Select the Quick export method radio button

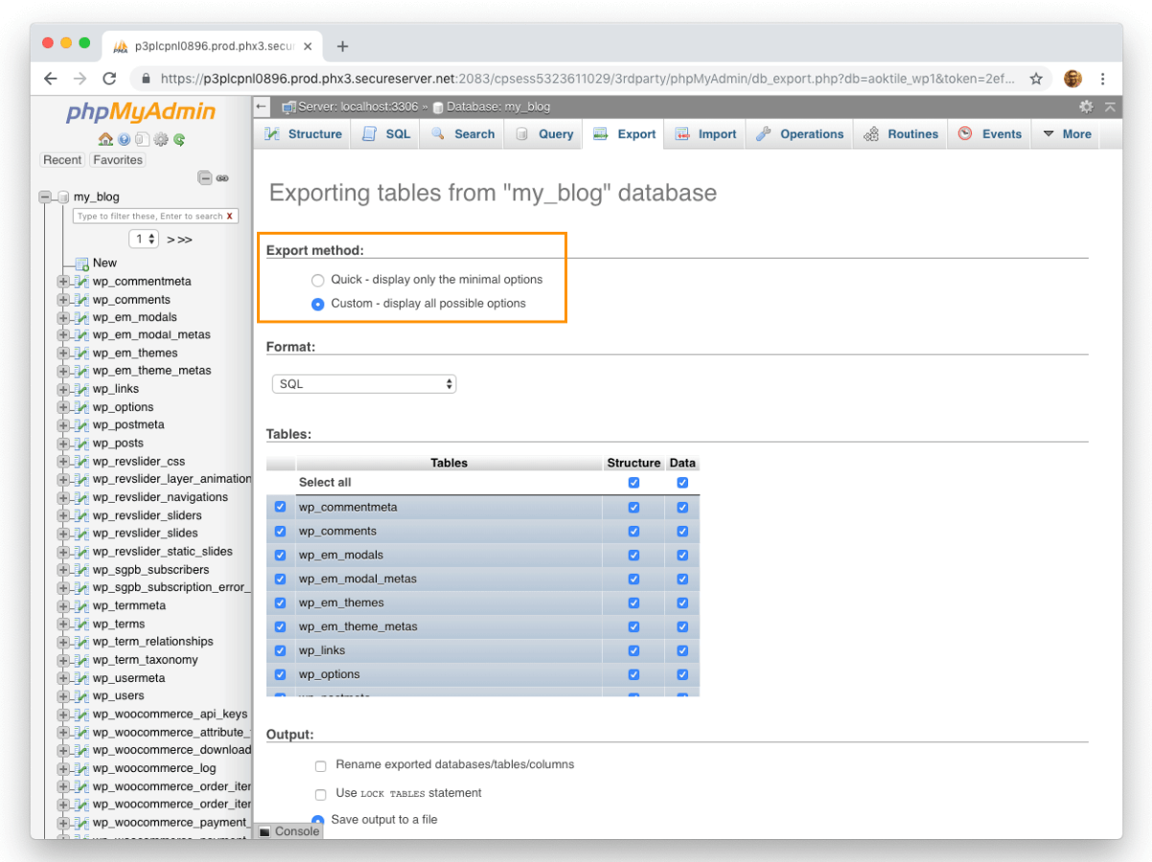[318, 281]
